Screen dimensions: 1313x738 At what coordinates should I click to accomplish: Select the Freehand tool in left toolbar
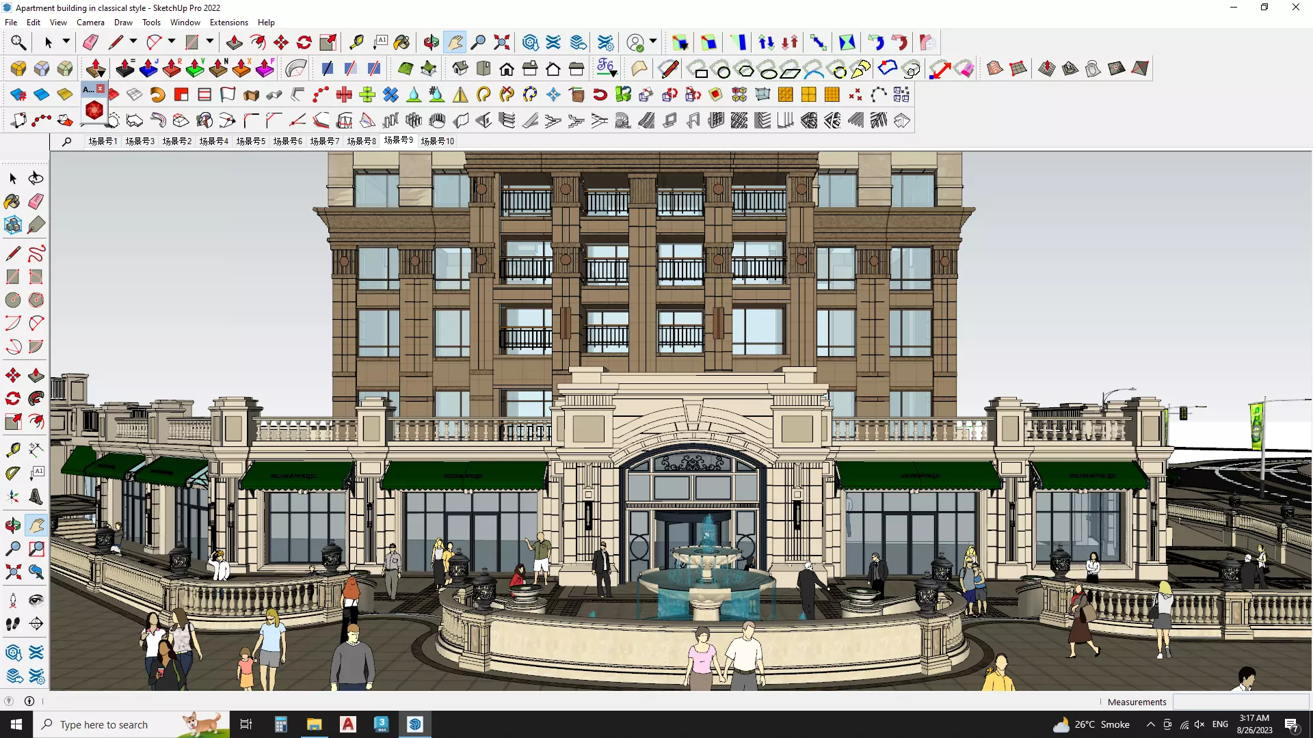(x=36, y=254)
